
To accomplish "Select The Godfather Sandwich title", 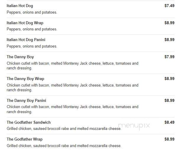I will pos(29,122).
